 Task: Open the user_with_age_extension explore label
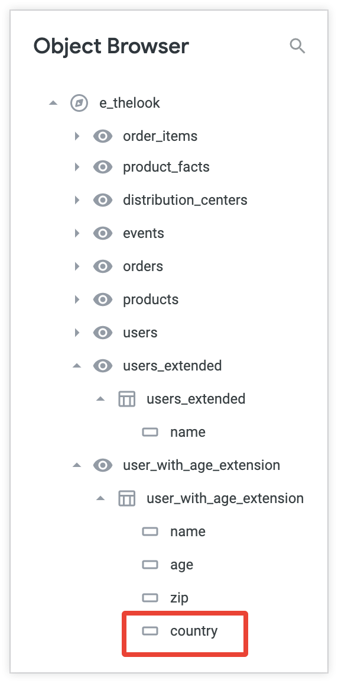point(201,465)
